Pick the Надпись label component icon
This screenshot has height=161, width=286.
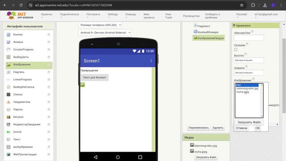8,72
